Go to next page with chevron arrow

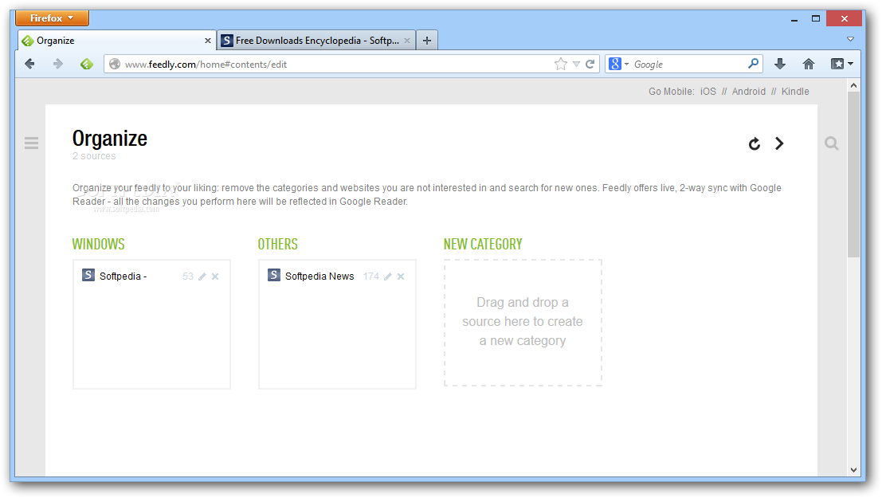tap(779, 143)
